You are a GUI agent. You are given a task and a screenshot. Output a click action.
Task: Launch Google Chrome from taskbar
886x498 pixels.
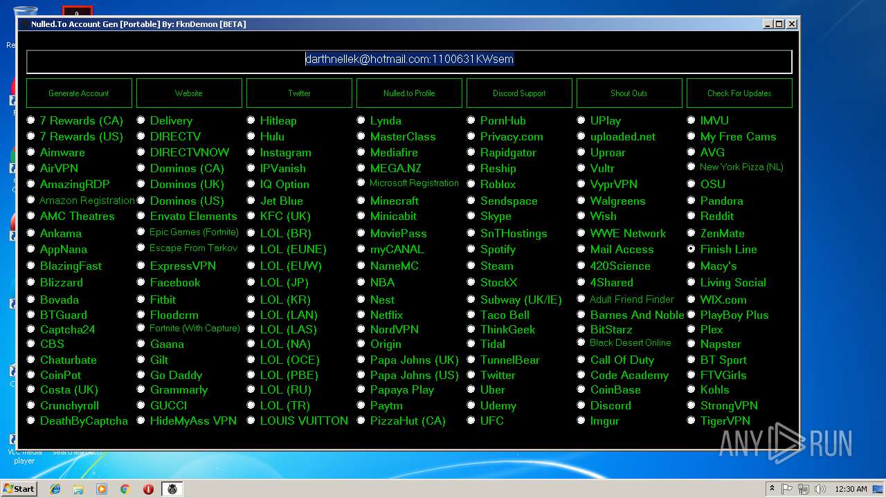(x=125, y=489)
